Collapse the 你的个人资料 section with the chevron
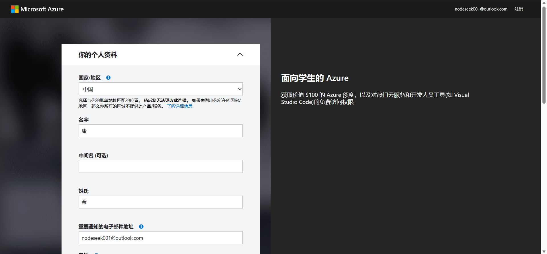Viewport: 547px width, 254px height. tap(240, 54)
